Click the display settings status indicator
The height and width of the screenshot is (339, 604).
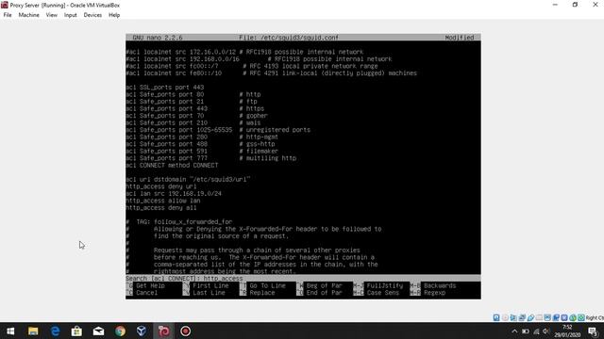tap(547, 317)
